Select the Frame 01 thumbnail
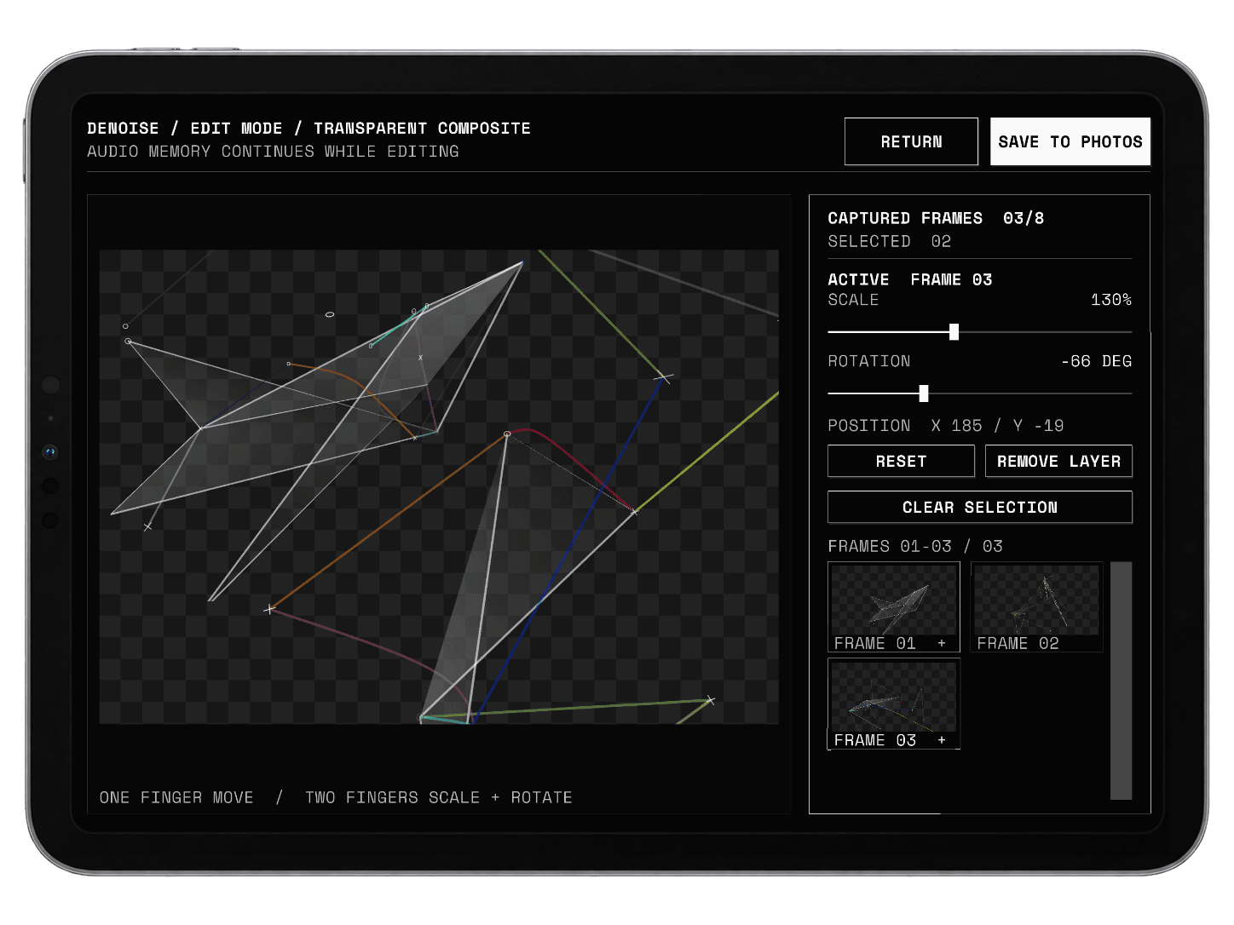 tap(894, 606)
